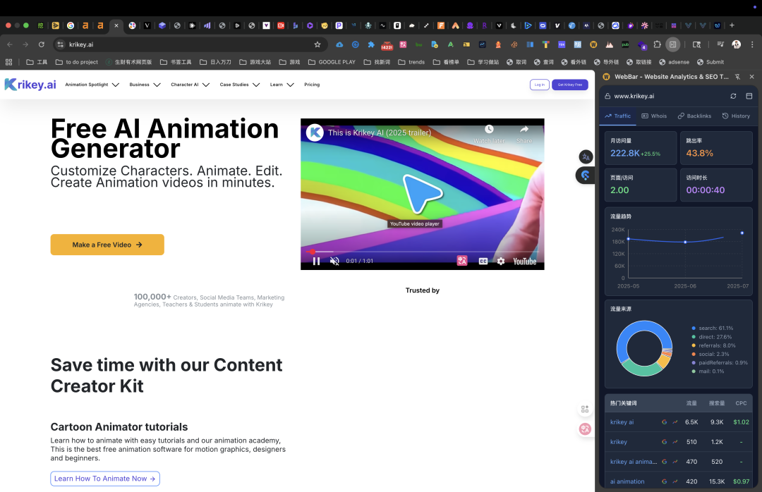762x492 pixels.
Task: Click the address bar showing krikey.ai
Action: pos(190,44)
